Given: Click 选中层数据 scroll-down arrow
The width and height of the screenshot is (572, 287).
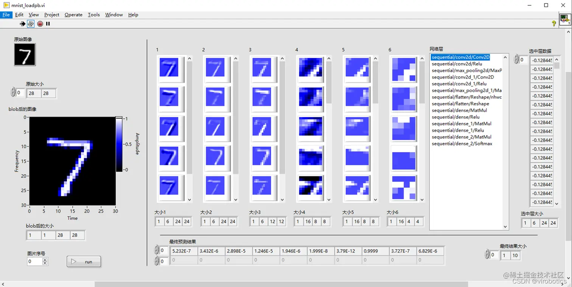Looking at the screenshot, I should point(556,204).
